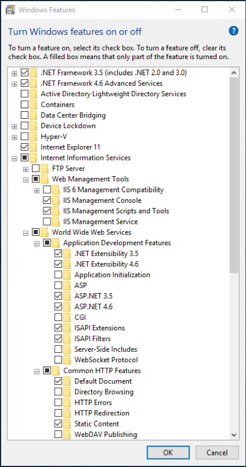Enable the CGI checkbox
Image resolution: width=246 pixels, height=467 pixels.
click(59, 317)
